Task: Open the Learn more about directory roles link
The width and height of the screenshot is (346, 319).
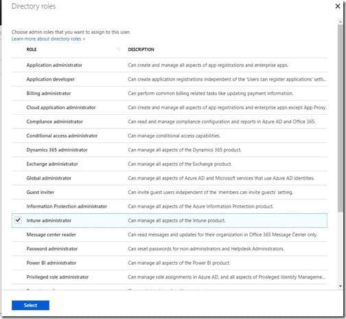Action: (48, 38)
